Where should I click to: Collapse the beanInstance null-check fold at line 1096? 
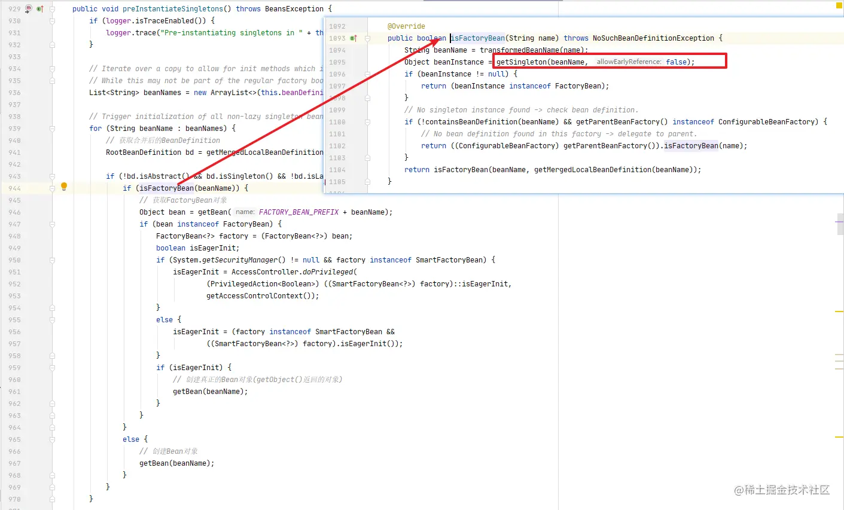click(x=367, y=74)
